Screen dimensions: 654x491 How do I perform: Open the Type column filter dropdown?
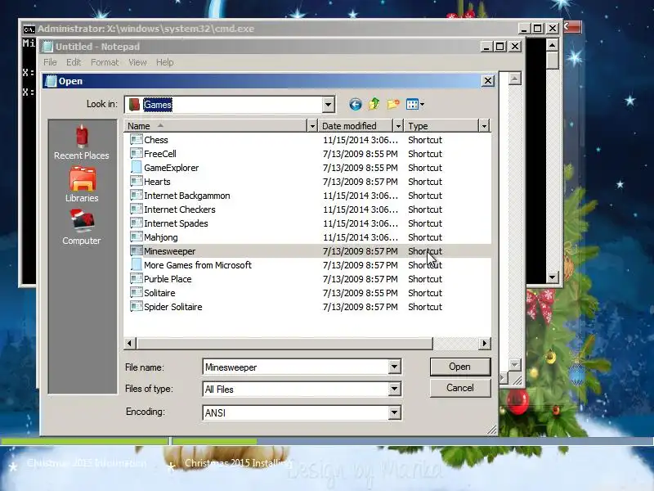tap(484, 126)
